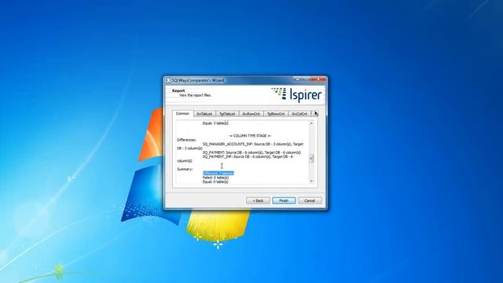Click the report scrollbar thumb
Image resolution: width=503 pixels, height=283 pixels.
pos(311,158)
